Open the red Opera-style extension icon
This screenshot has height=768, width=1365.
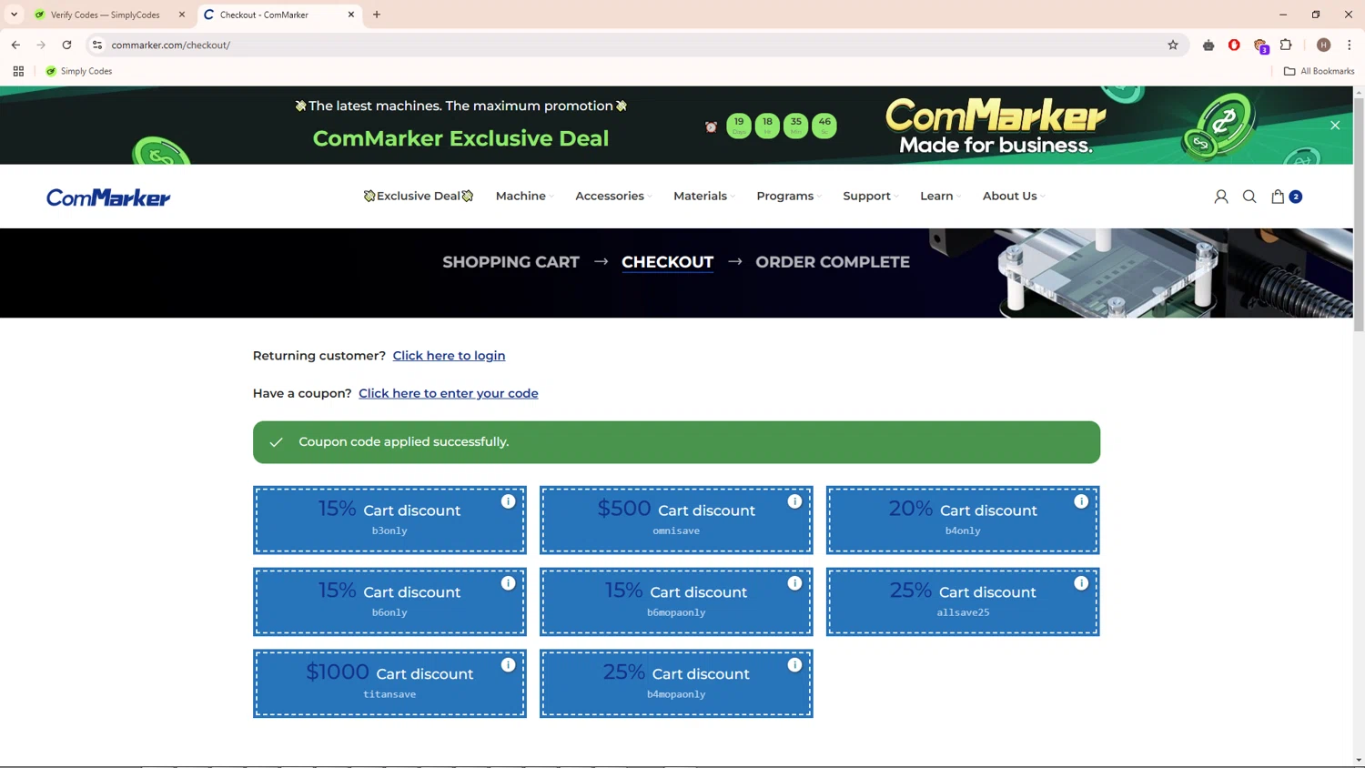click(1234, 45)
